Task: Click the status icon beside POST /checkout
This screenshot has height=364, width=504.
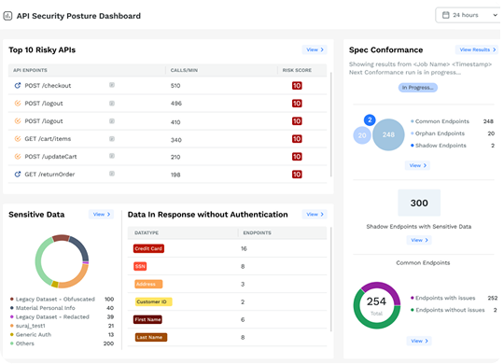Action: (18, 86)
